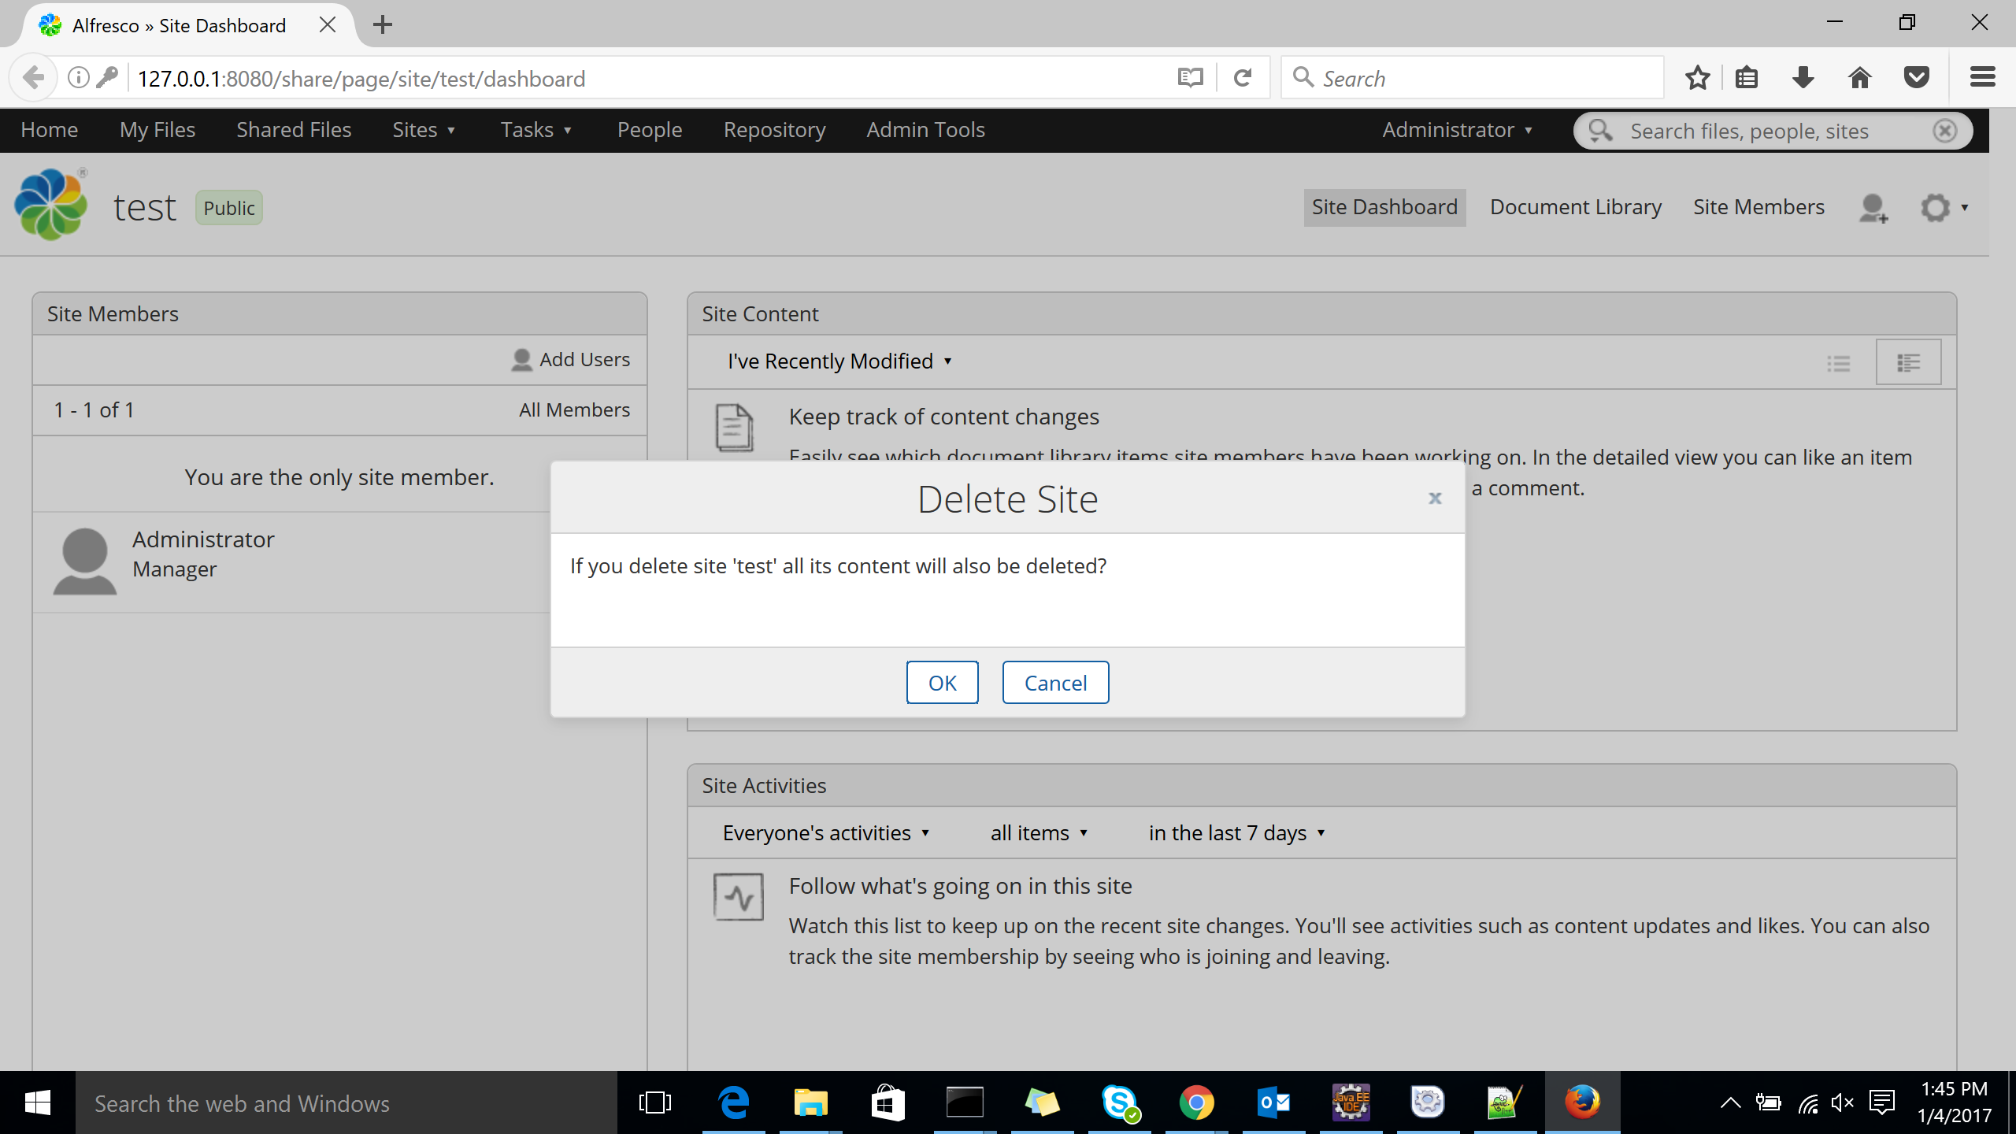2016x1134 pixels.
Task: Select the 'all items' activity filter
Action: (x=1039, y=832)
